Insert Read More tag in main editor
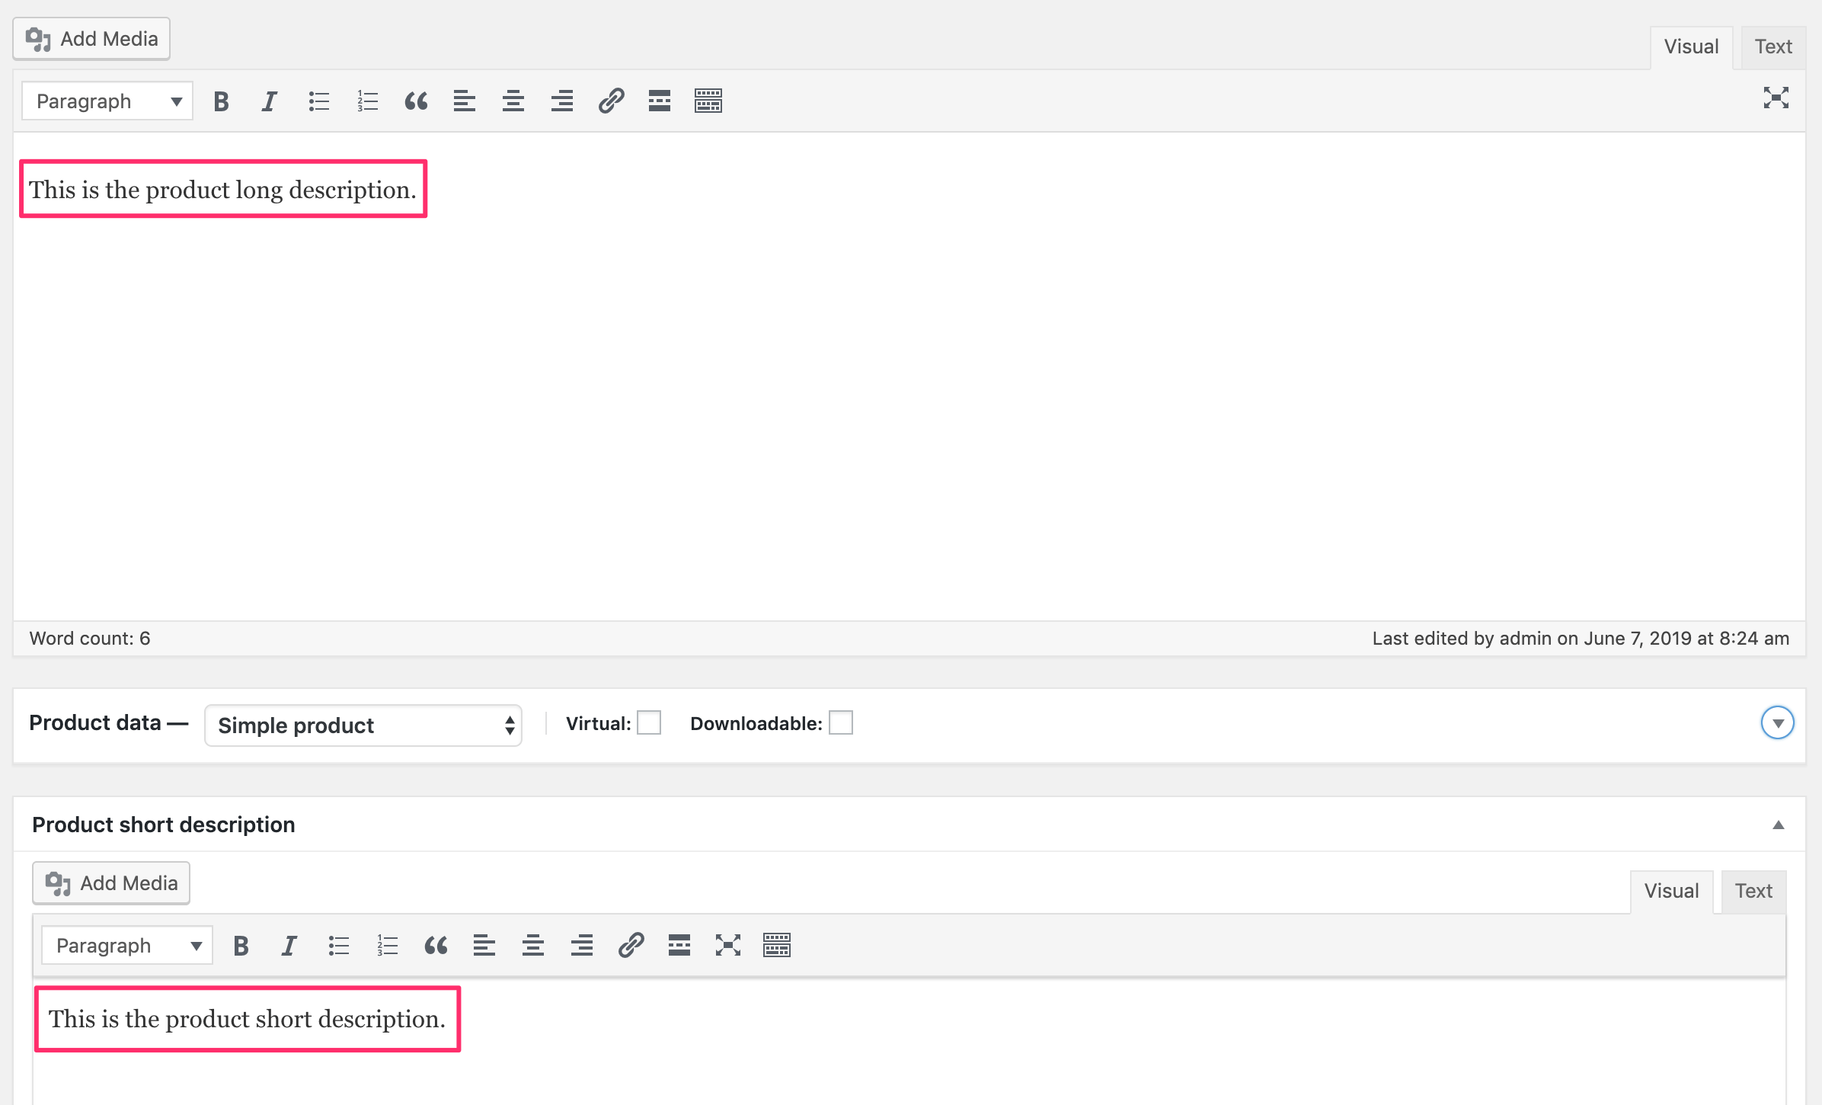 660,101
